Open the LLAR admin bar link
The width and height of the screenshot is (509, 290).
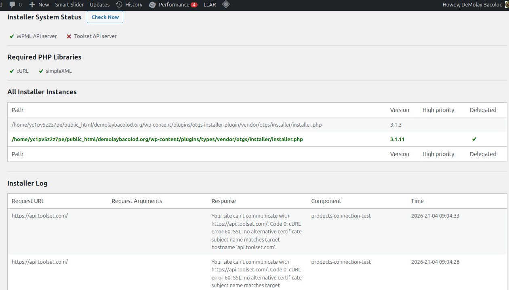(x=210, y=5)
